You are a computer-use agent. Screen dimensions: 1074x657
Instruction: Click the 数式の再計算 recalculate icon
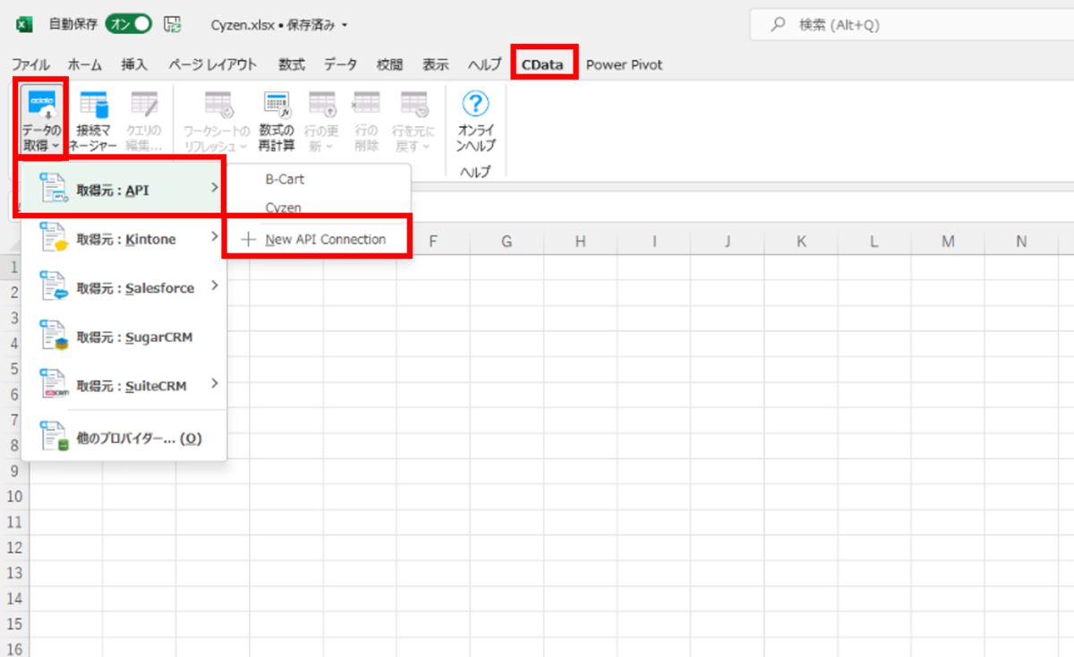coord(276,104)
